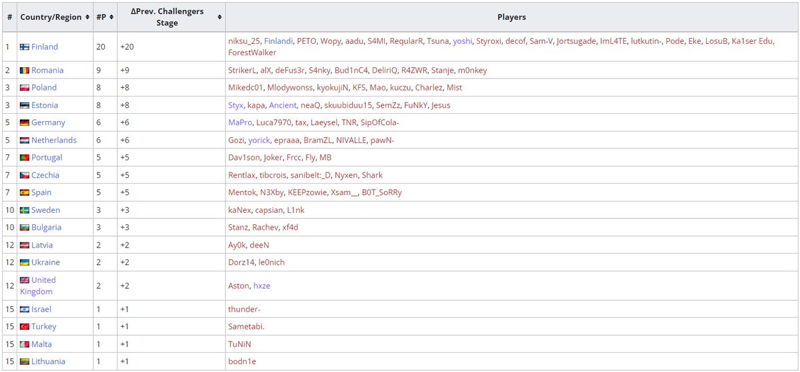
Task: Open player Styx's page
Action: (236, 105)
